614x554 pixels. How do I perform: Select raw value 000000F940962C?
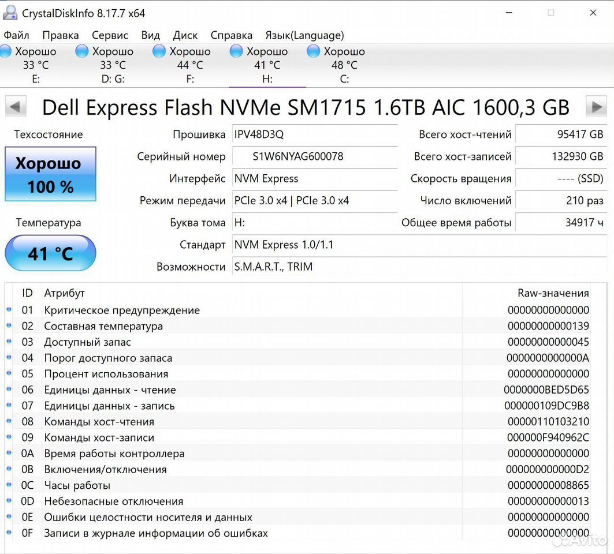click(548, 438)
